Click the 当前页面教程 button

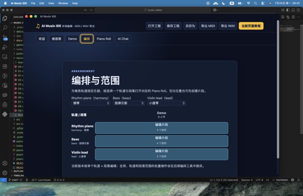[x=251, y=26]
